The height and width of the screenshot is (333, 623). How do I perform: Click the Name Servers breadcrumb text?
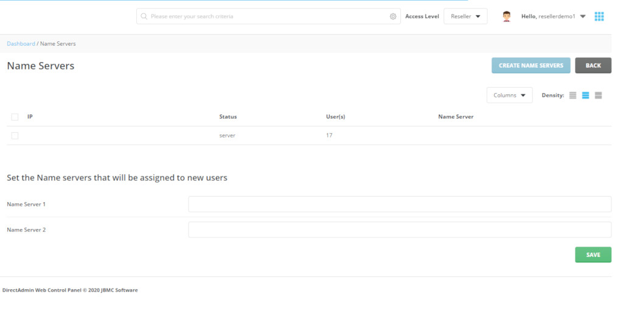click(58, 44)
